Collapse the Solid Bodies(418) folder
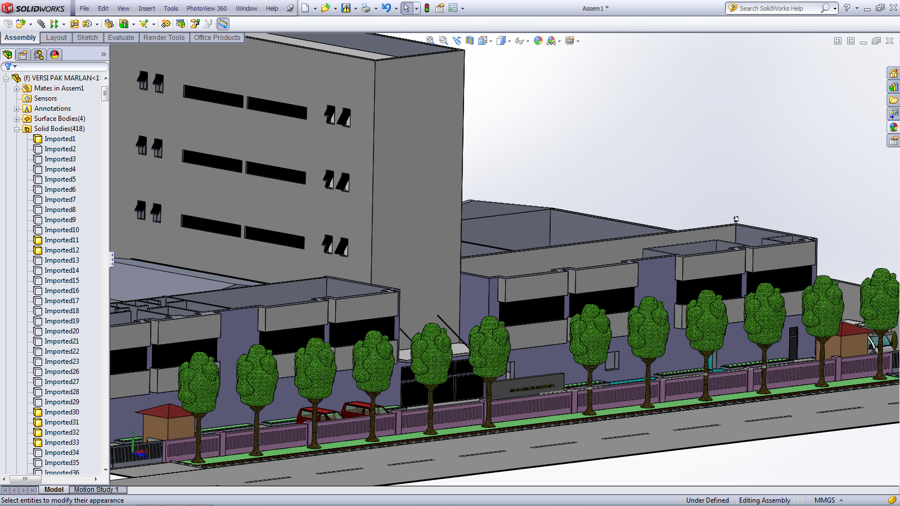This screenshot has width=900, height=506. [17, 129]
